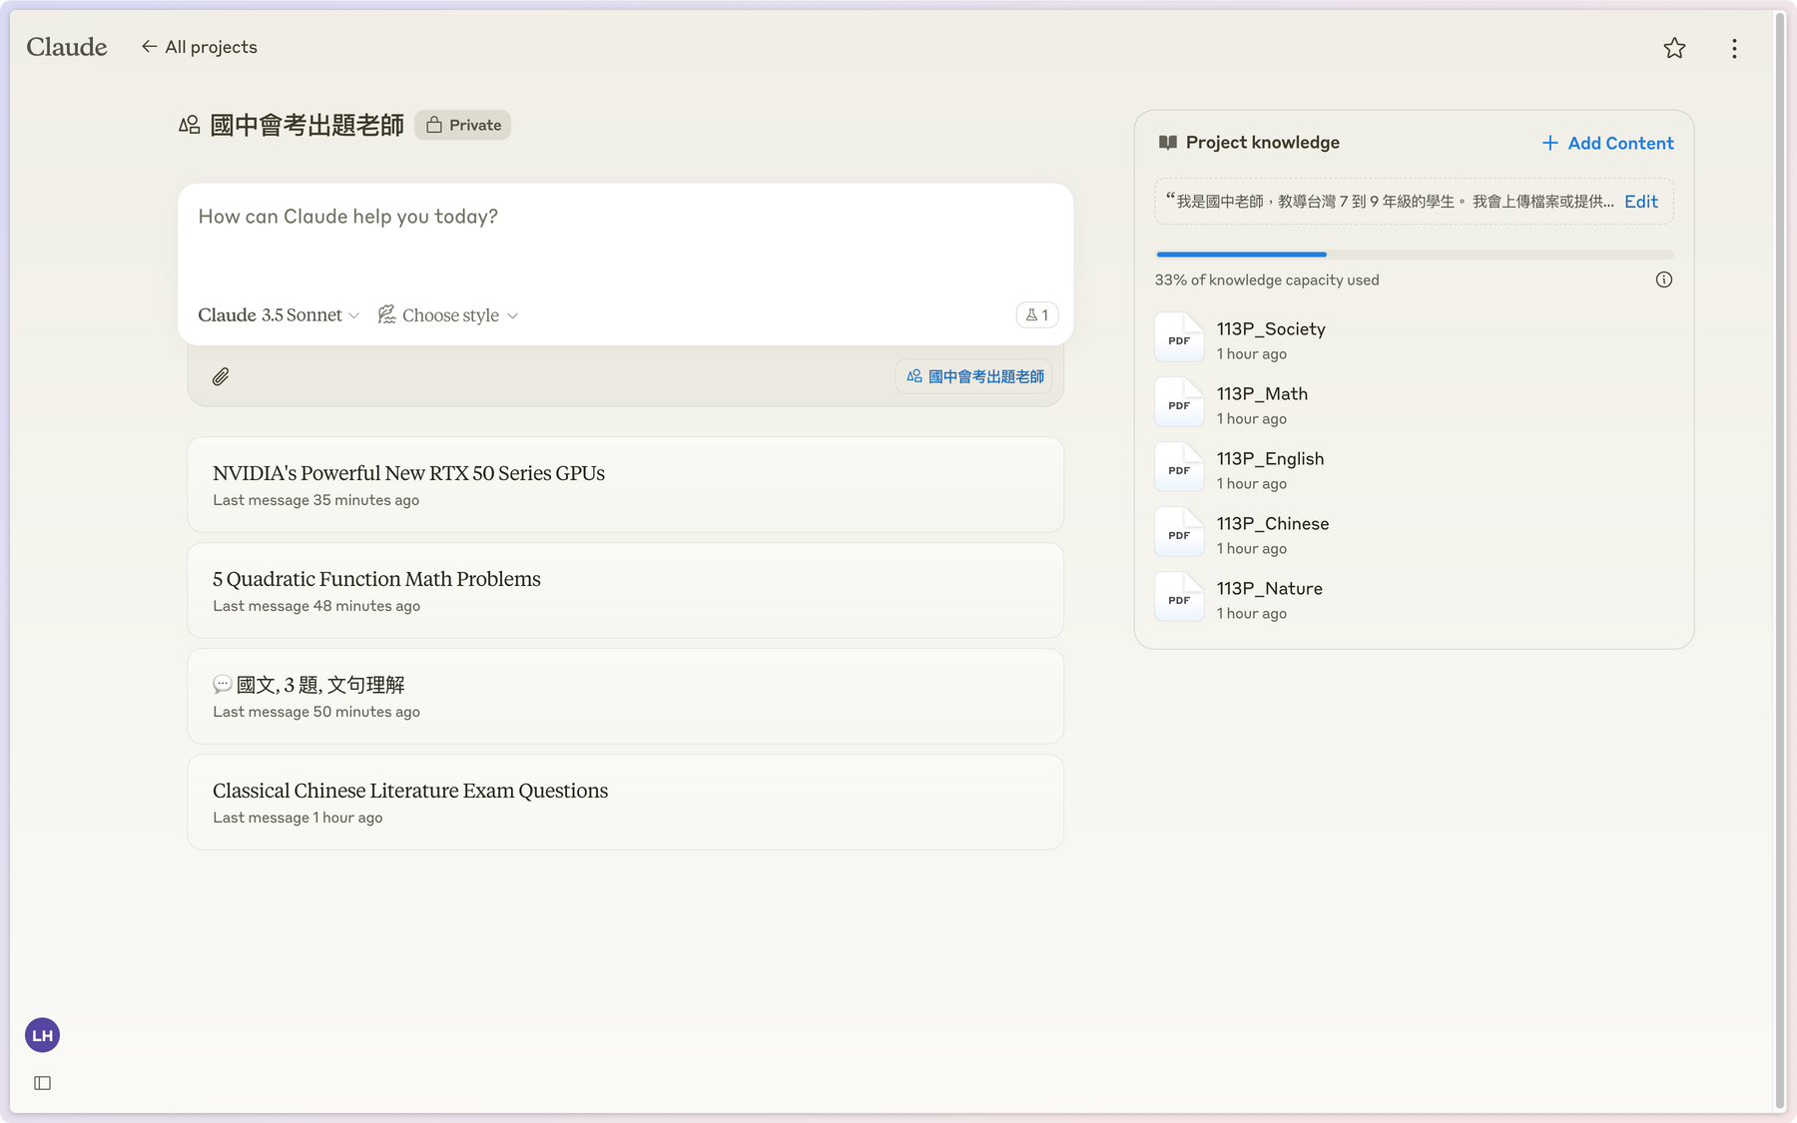The width and height of the screenshot is (1797, 1123).
Task: Open the 113P_Chinese file name
Action: (1273, 523)
